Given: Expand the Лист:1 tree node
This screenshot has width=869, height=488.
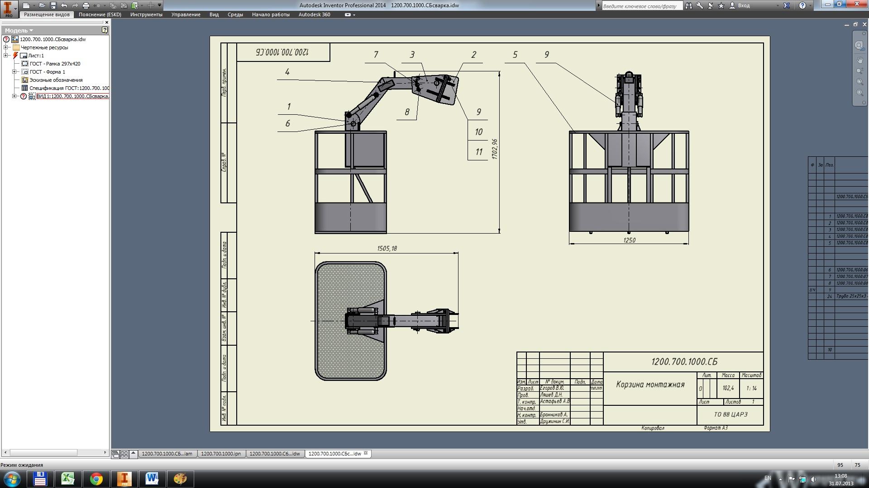Looking at the screenshot, I should 6,56.
